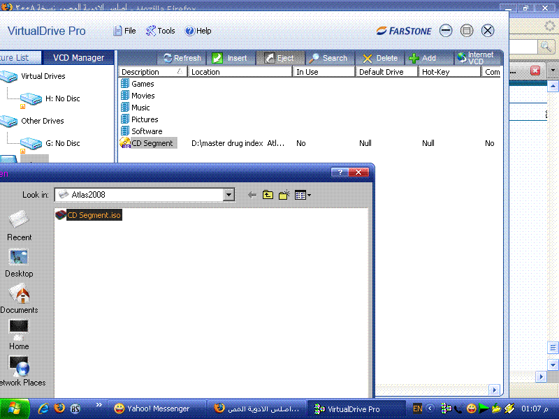Go up one folder level in dialog
559x419 pixels.
(268, 195)
